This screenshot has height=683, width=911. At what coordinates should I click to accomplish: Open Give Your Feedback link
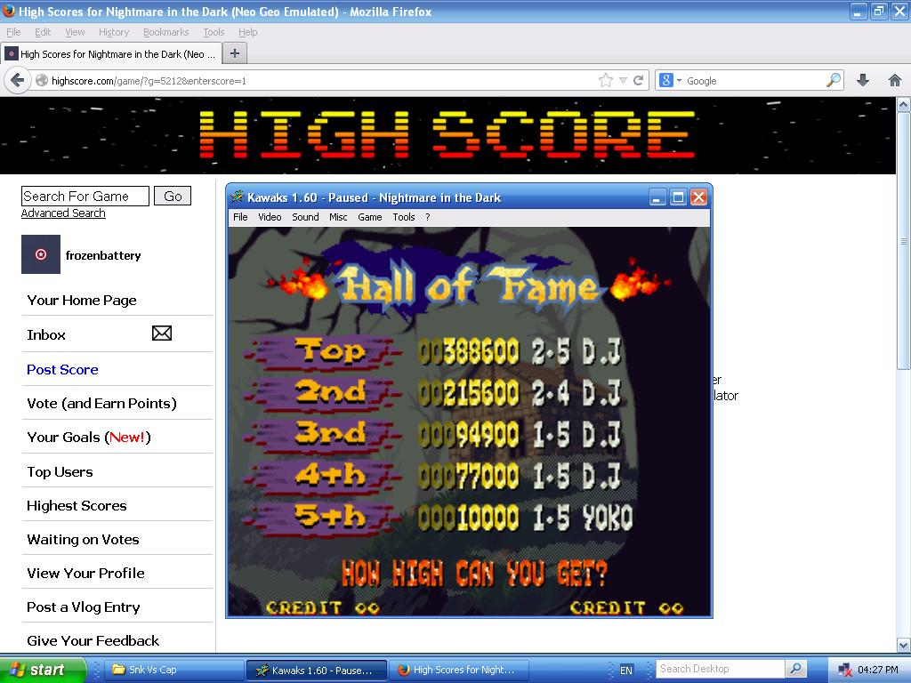click(93, 640)
